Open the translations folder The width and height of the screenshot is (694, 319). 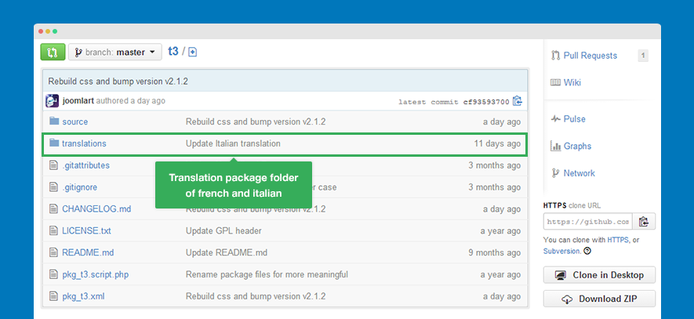point(83,144)
